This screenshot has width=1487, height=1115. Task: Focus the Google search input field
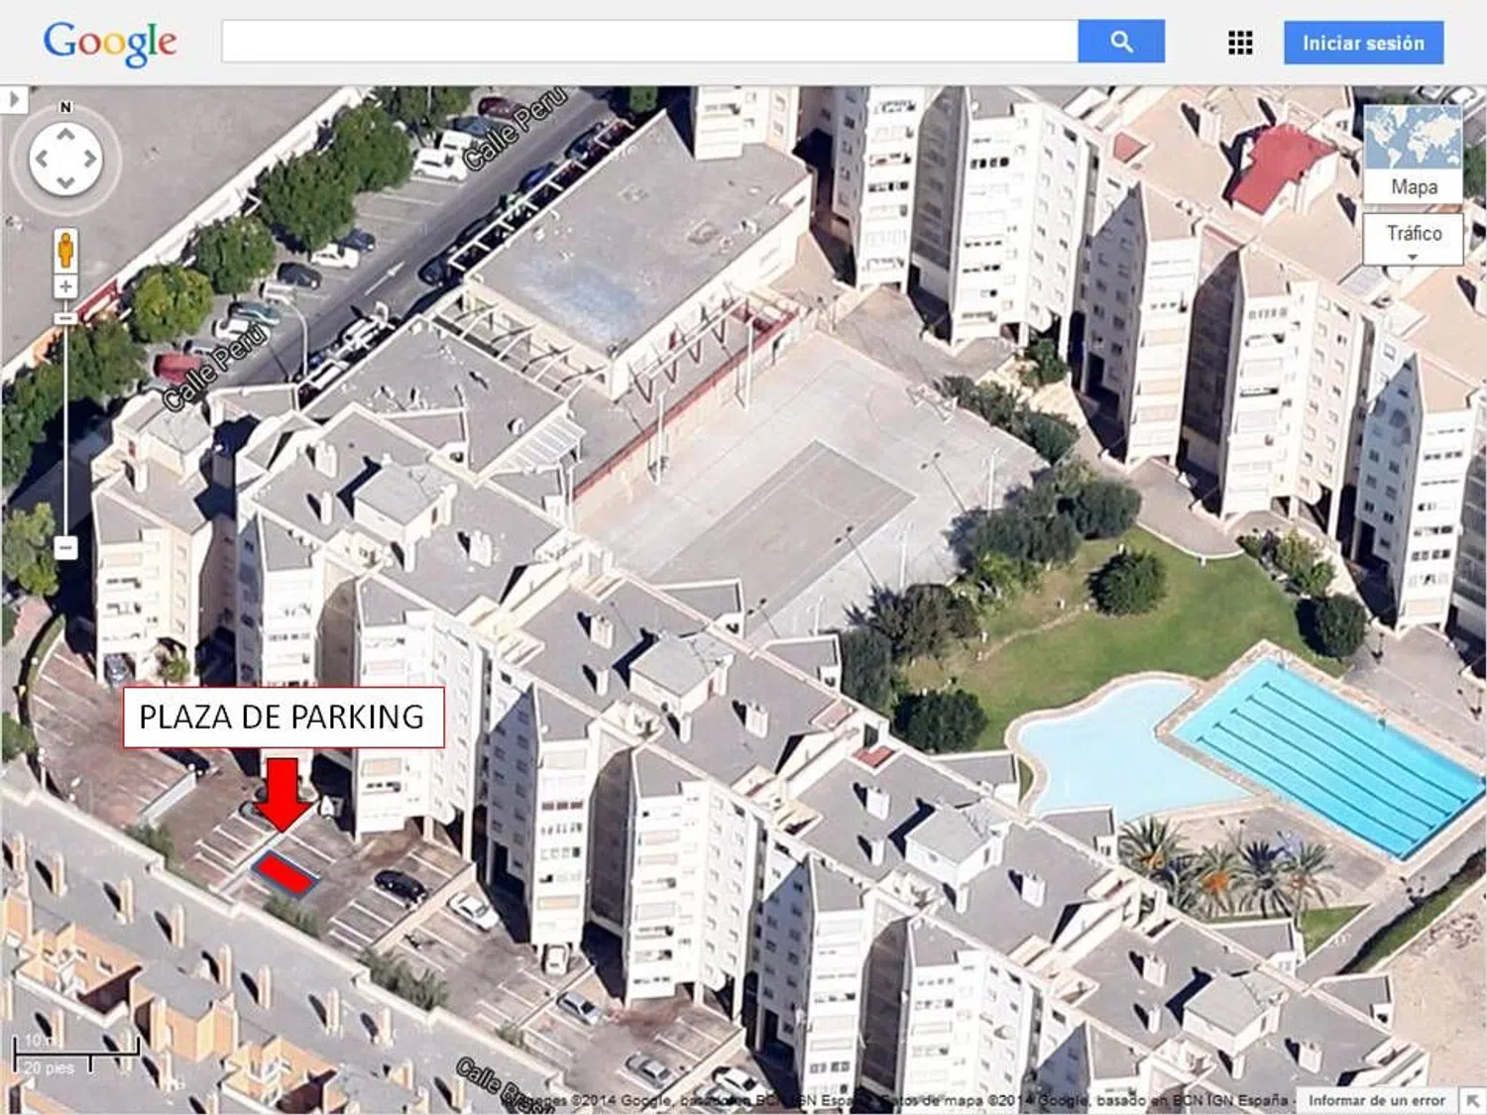(649, 42)
